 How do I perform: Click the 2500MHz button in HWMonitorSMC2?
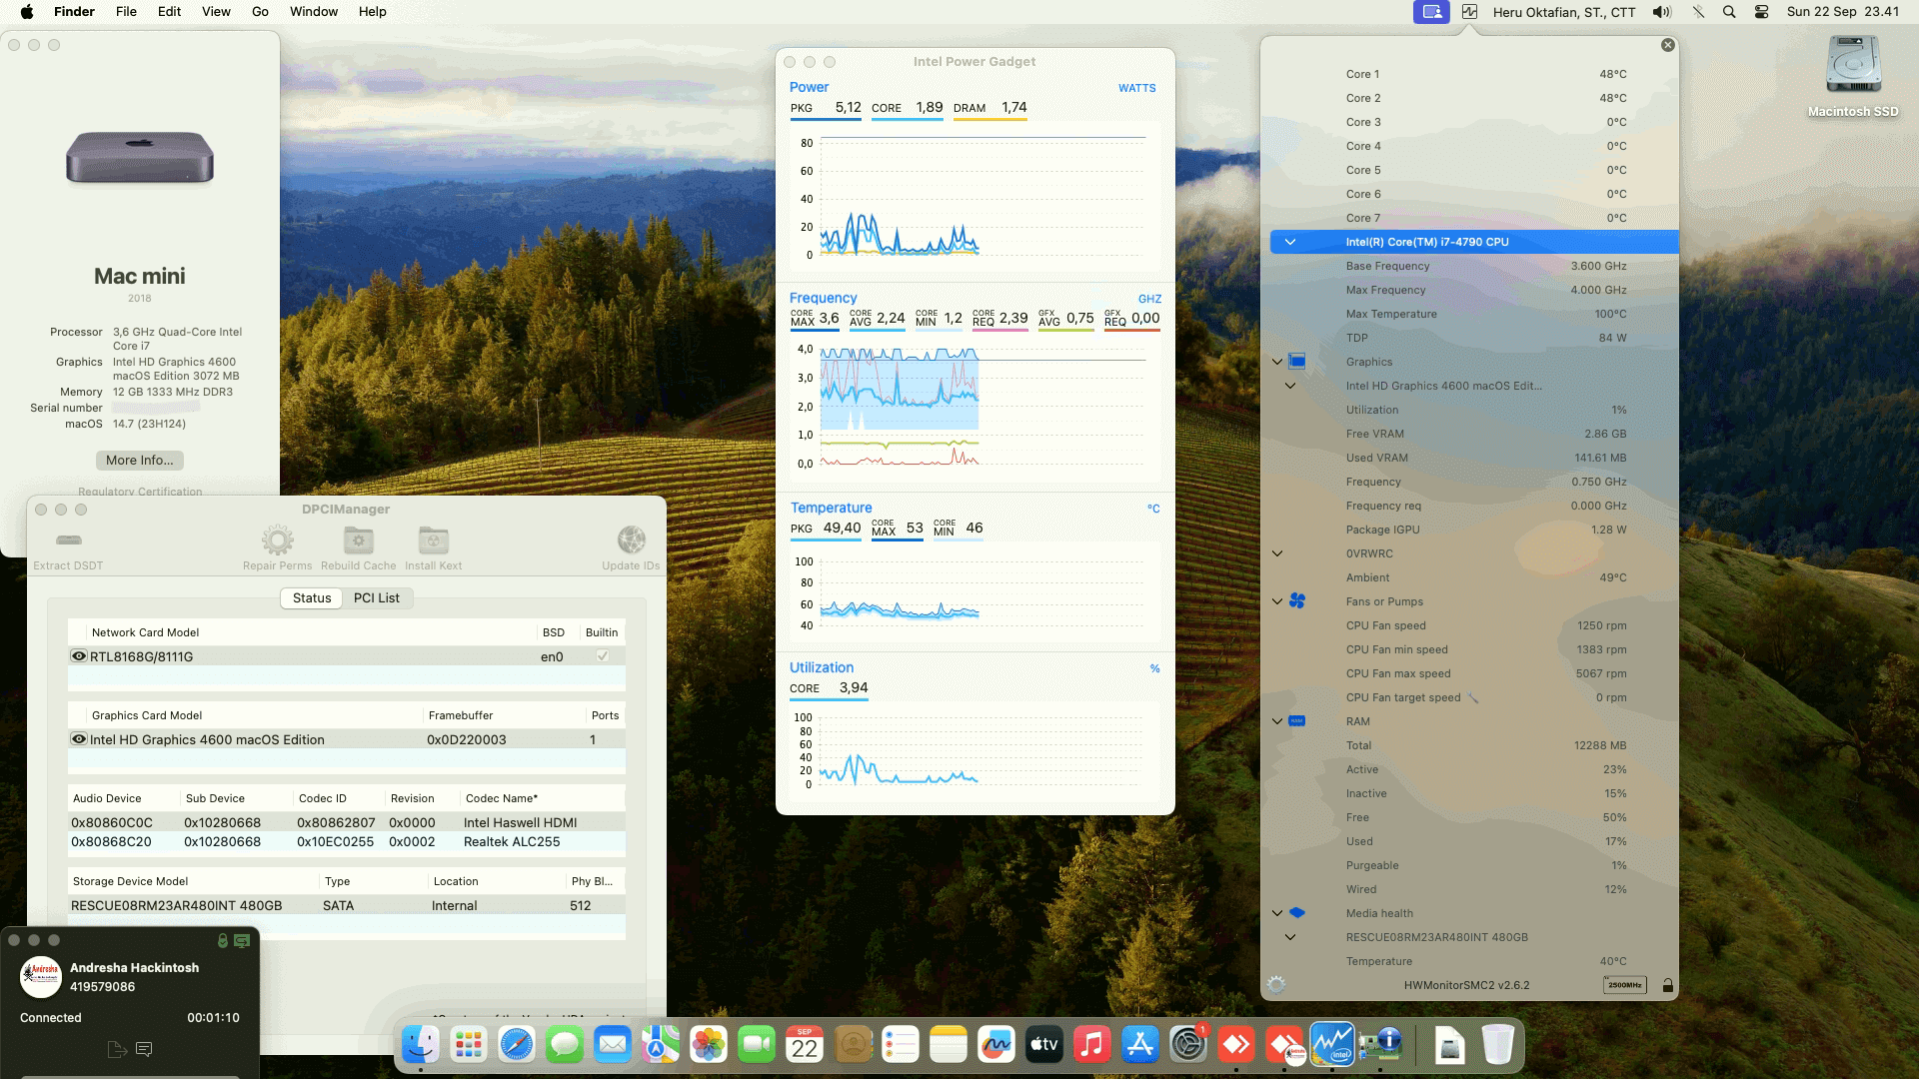coord(1627,984)
